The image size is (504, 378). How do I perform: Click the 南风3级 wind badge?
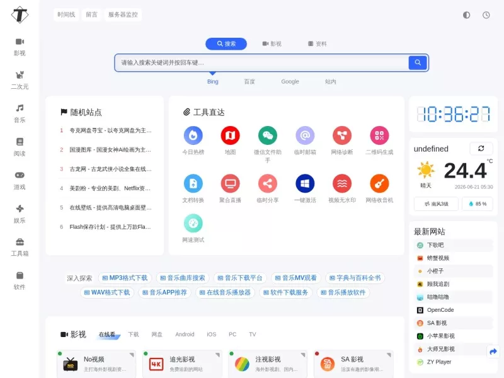point(436,203)
